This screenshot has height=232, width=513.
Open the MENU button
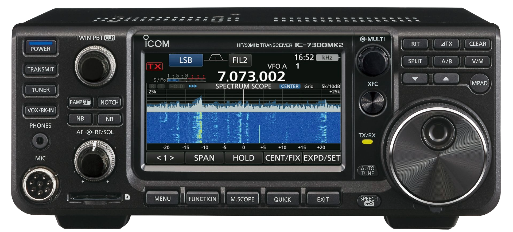(162, 199)
